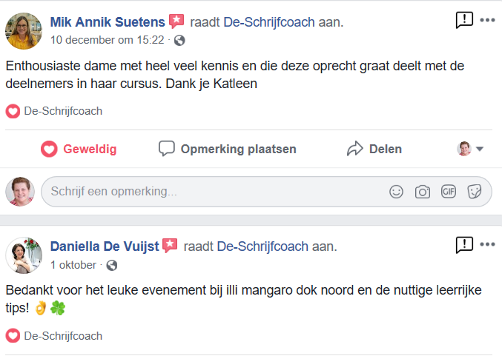Click Opmerking plaatsen to comment
Screen dimensions: 502x356
(228, 149)
